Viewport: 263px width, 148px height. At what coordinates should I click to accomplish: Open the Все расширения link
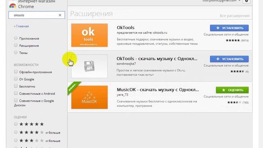(235, 16)
